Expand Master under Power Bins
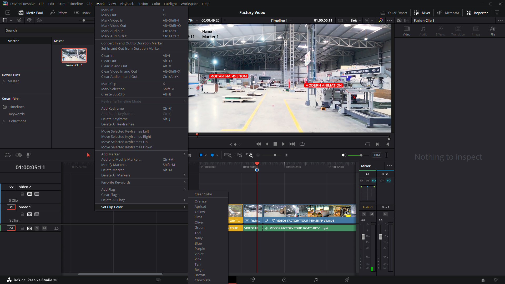 (4, 81)
